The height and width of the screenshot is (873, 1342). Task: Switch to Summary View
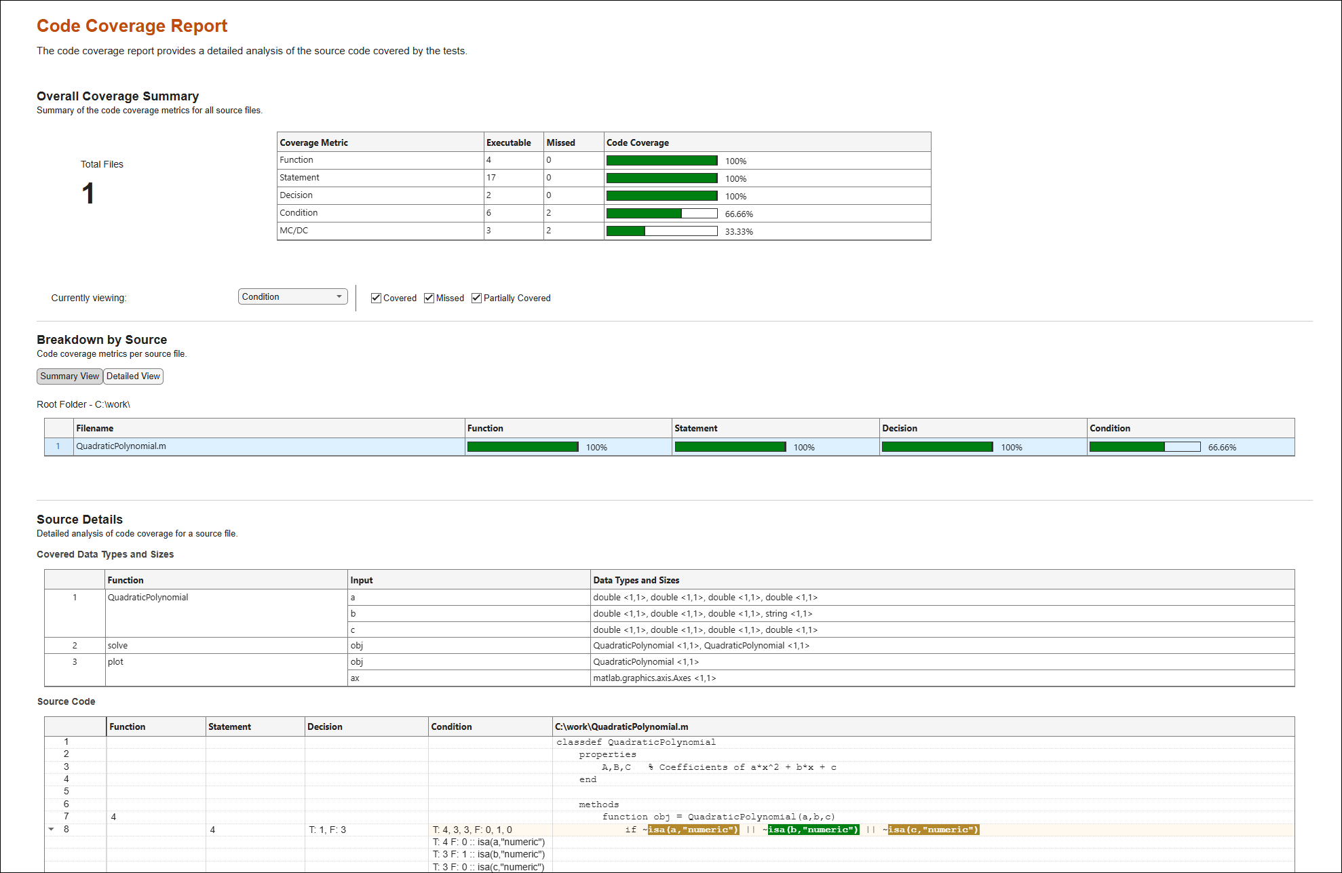pyautogui.click(x=69, y=376)
